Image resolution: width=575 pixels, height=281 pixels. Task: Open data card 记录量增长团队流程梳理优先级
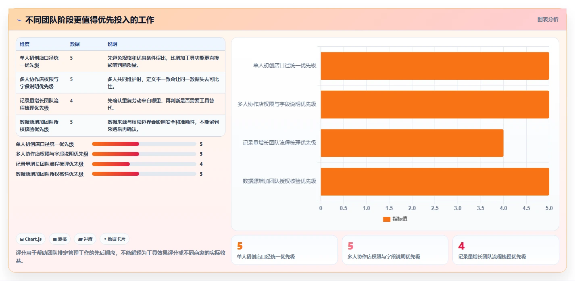click(506, 250)
